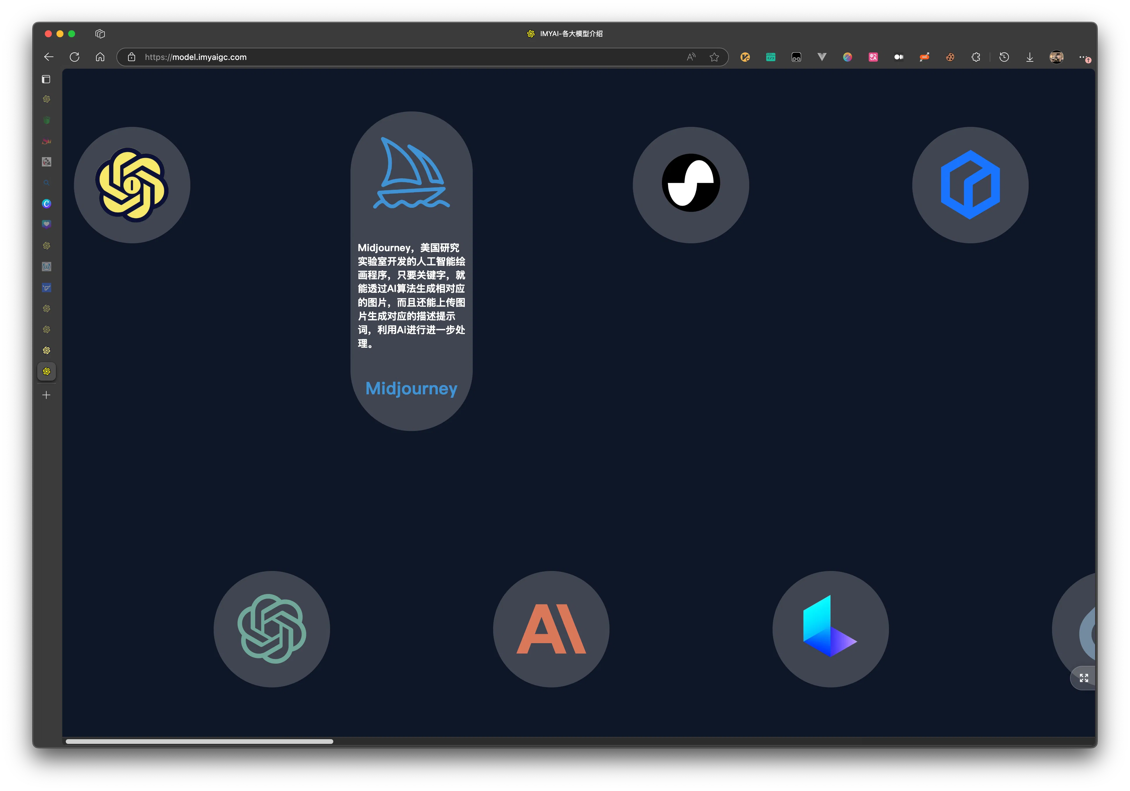Open the pink translate extension

(873, 57)
